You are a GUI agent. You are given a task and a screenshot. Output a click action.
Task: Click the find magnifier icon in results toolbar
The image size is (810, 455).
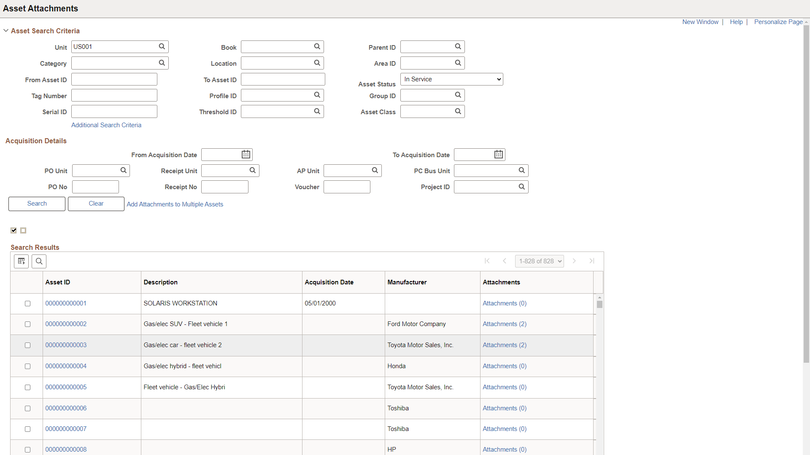(x=39, y=261)
